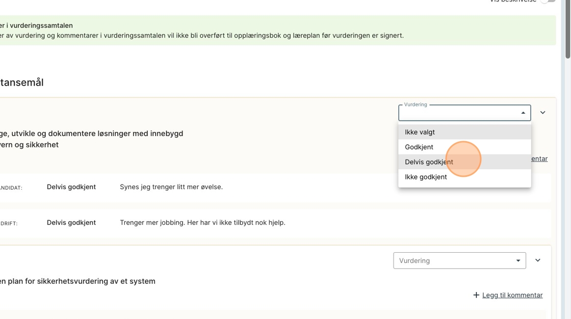Click company comment 'Trenger mer jobbing'

(202, 223)
